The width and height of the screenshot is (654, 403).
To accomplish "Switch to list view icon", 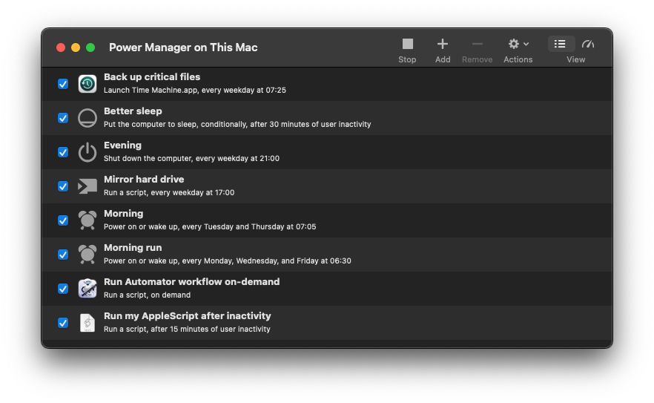I will 560,44.
